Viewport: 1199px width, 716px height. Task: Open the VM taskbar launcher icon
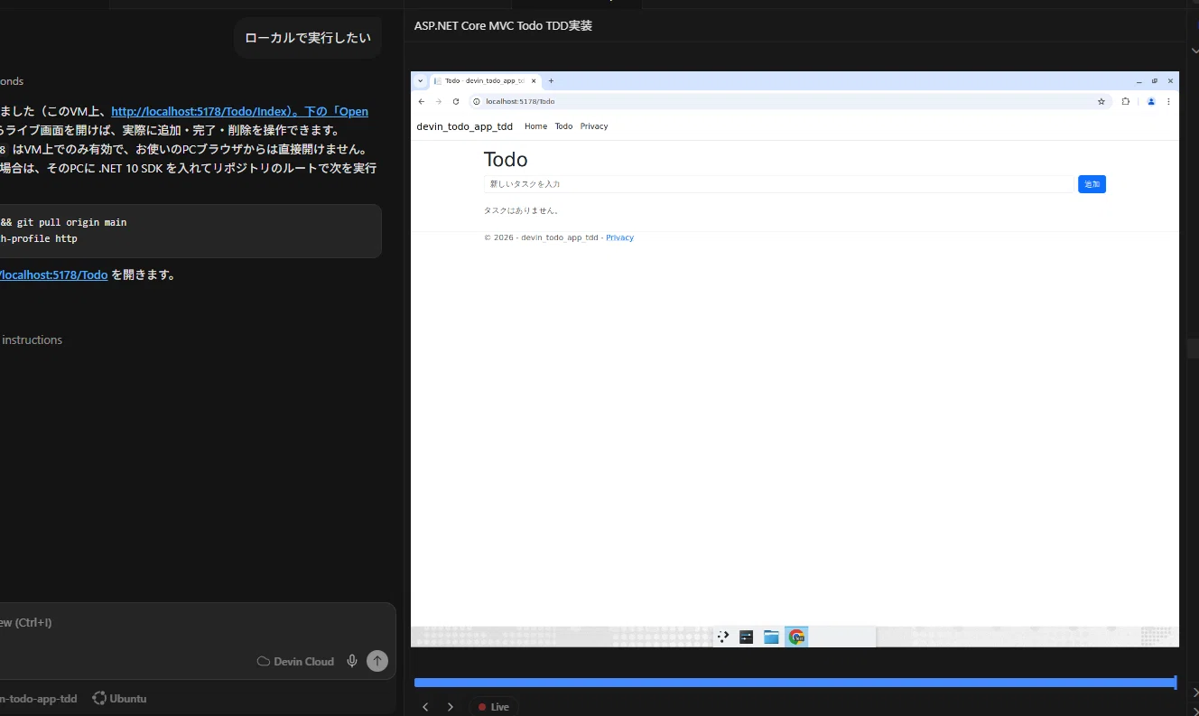723,637
